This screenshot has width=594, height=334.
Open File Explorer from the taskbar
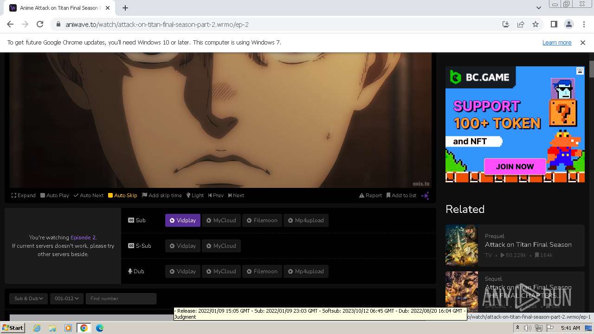52,328
